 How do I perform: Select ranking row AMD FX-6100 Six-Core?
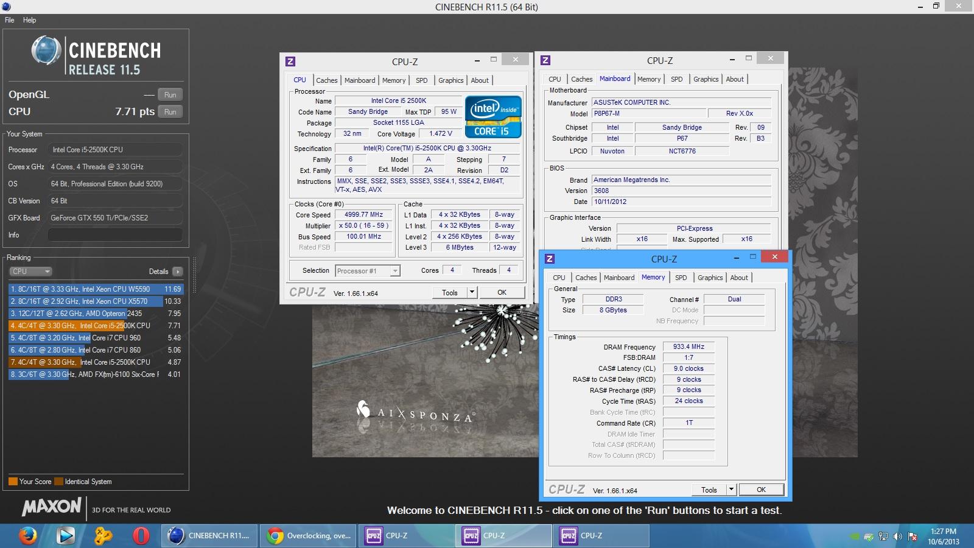pos(96,374)
